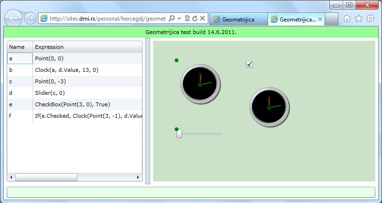
Task: Select the name cell 'c'
Action: 20,81
